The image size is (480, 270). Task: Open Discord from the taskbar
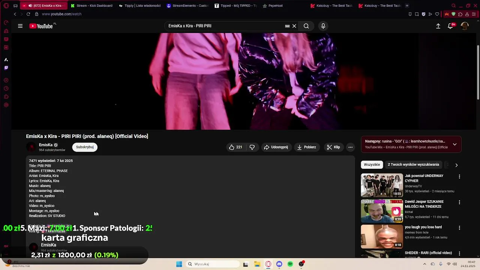pos(279,264)
